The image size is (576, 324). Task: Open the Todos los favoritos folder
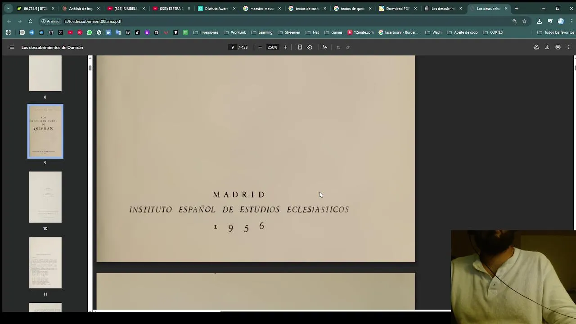(556, 32)
